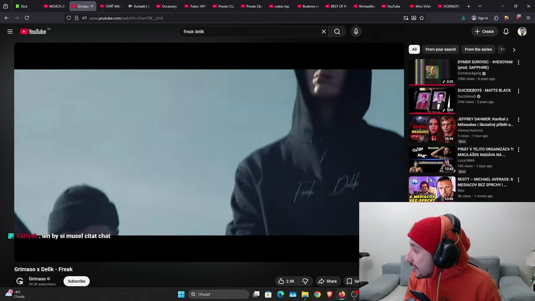The height and width of the screenshot is (301, 535).
Task: Clear the search query with the X
Action: [324, 31]
